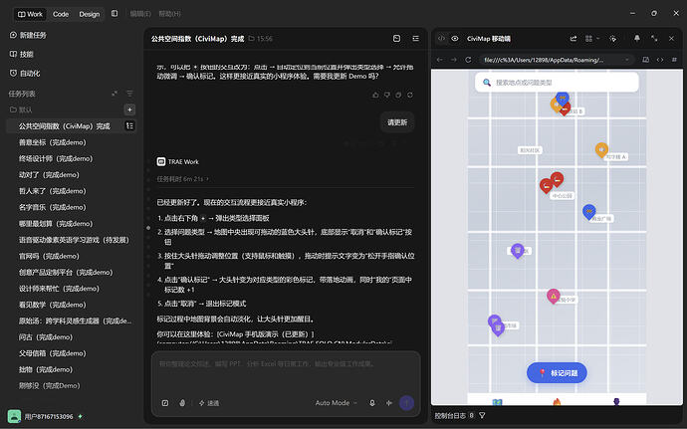Toggle the preview eye icon
This screenshot has height=429, width=687.
click(455, 39)
